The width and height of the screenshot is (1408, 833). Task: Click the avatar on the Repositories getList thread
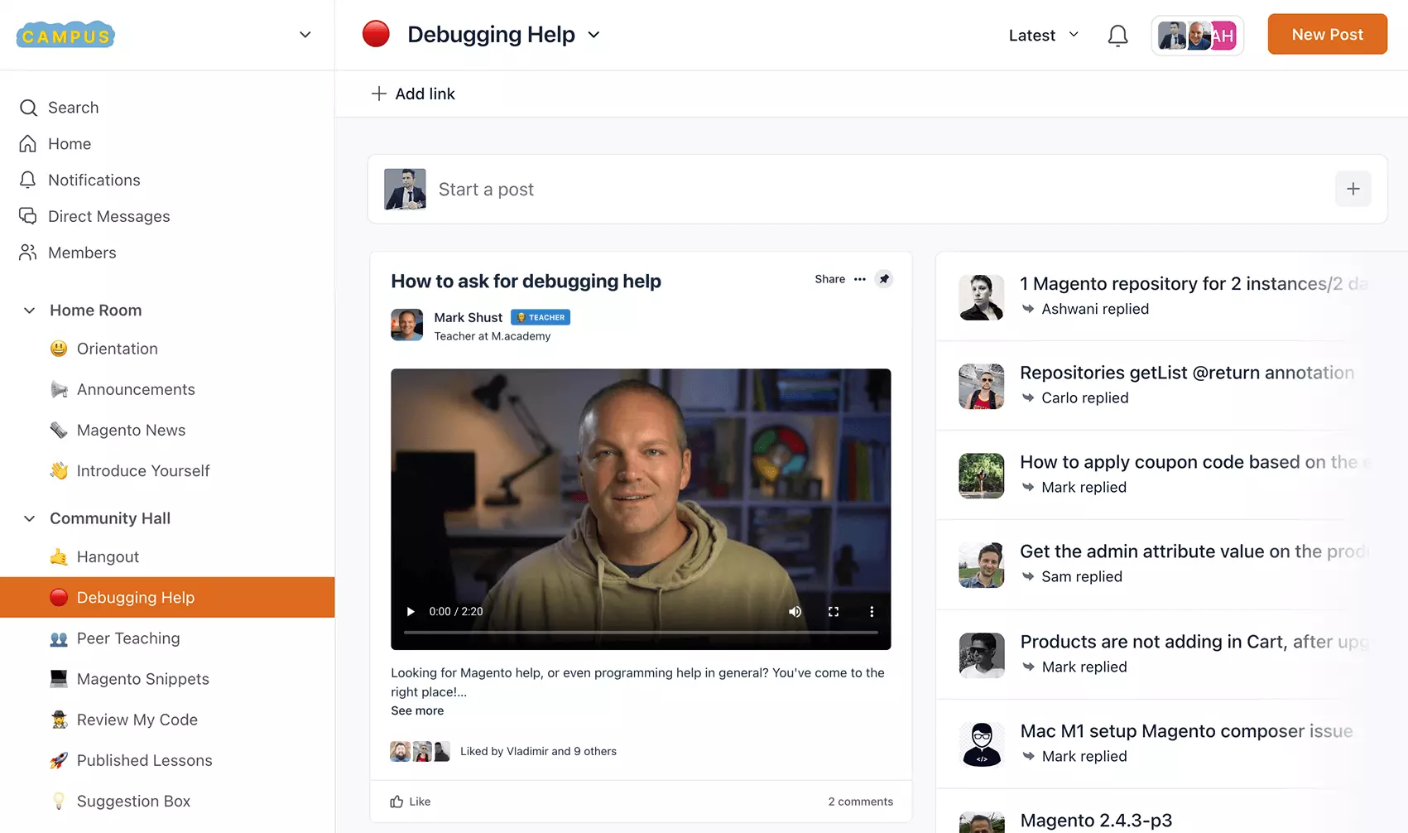point(982,387)
